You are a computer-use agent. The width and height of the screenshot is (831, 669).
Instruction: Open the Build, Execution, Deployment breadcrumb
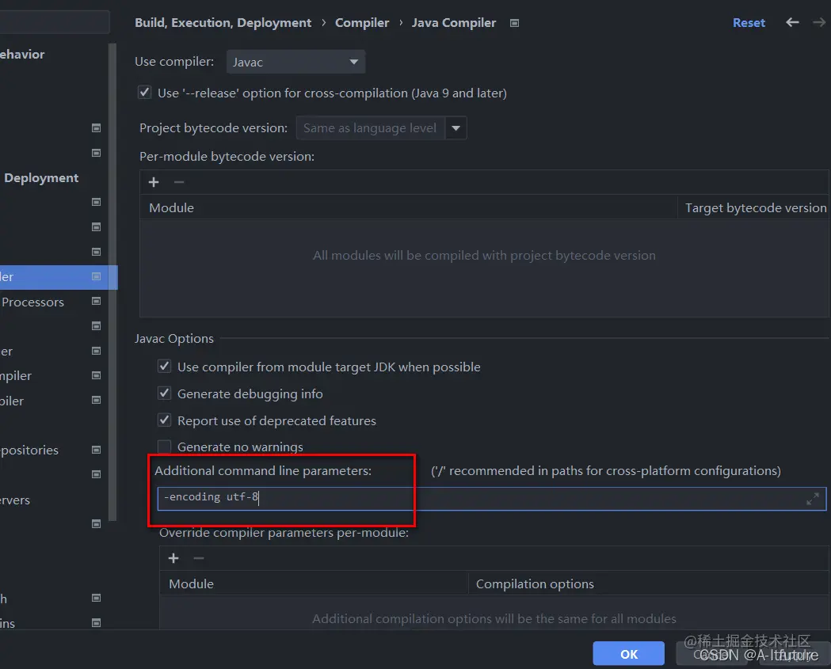(223, 23)
